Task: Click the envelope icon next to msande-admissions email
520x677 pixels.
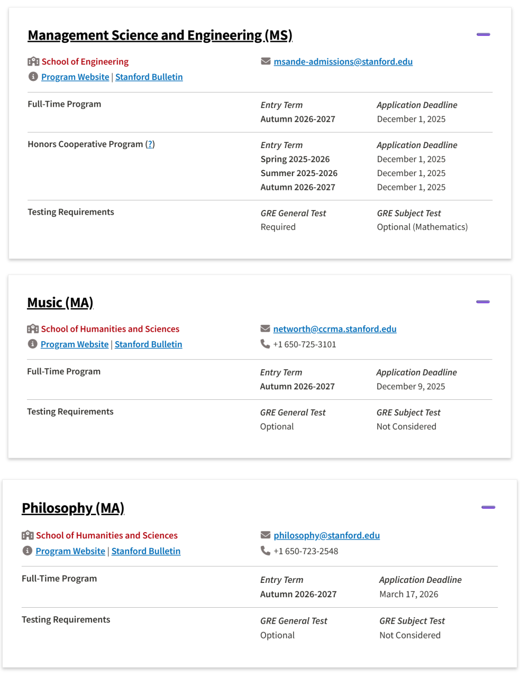Action: click(266, 61)
